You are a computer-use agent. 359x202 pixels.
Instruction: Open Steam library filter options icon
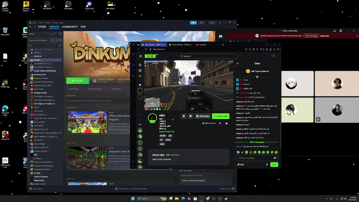60,45
